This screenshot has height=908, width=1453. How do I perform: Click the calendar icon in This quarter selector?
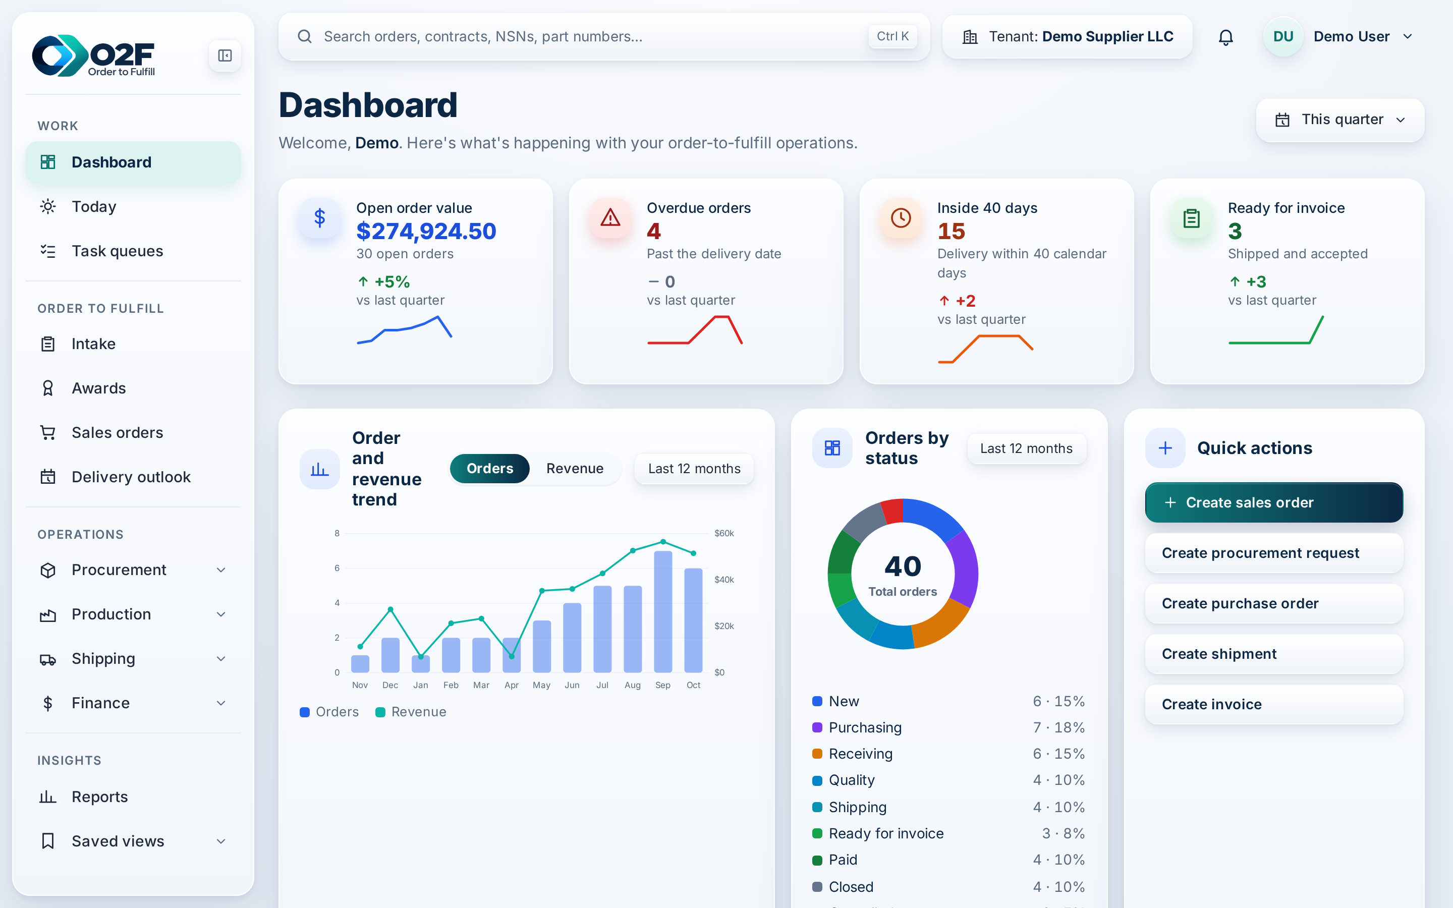pyautogui.click(x=1282, y=120)
